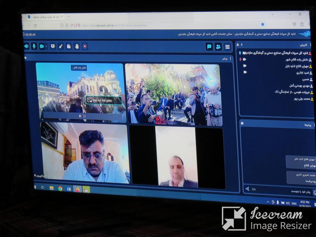Open File Explorer from the taskbar
This screenshot has width=316, height=237.
[52, 188]
